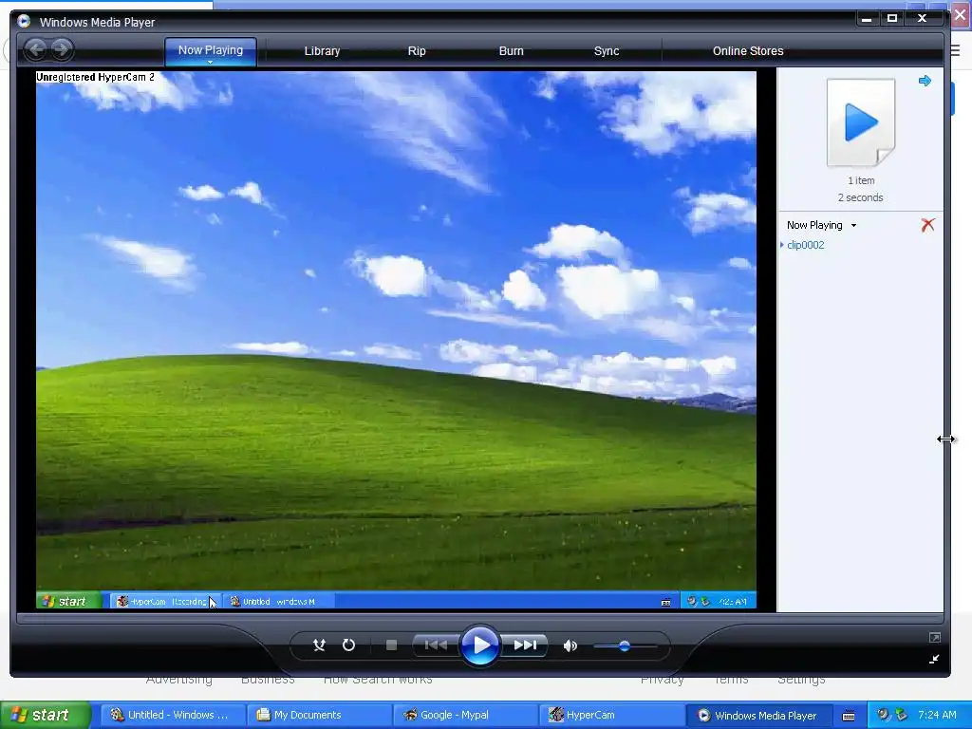Viewport: 972px width, 729px height.
Task: Open the Online Stores tab
Action: click(748, 51)
